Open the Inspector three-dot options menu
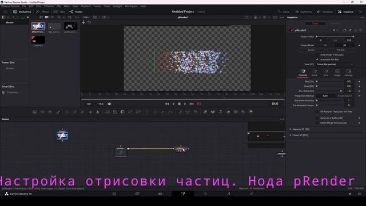Image resolution: width=366 pixels, height=206 pixels. point(362,17)
